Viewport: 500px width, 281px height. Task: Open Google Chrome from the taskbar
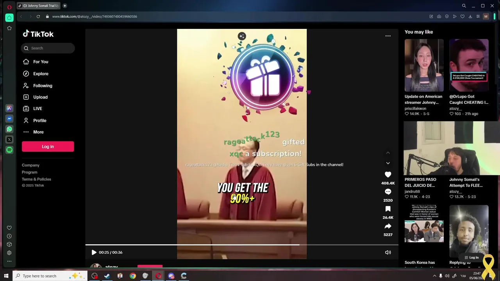click(x=133, y=276)
